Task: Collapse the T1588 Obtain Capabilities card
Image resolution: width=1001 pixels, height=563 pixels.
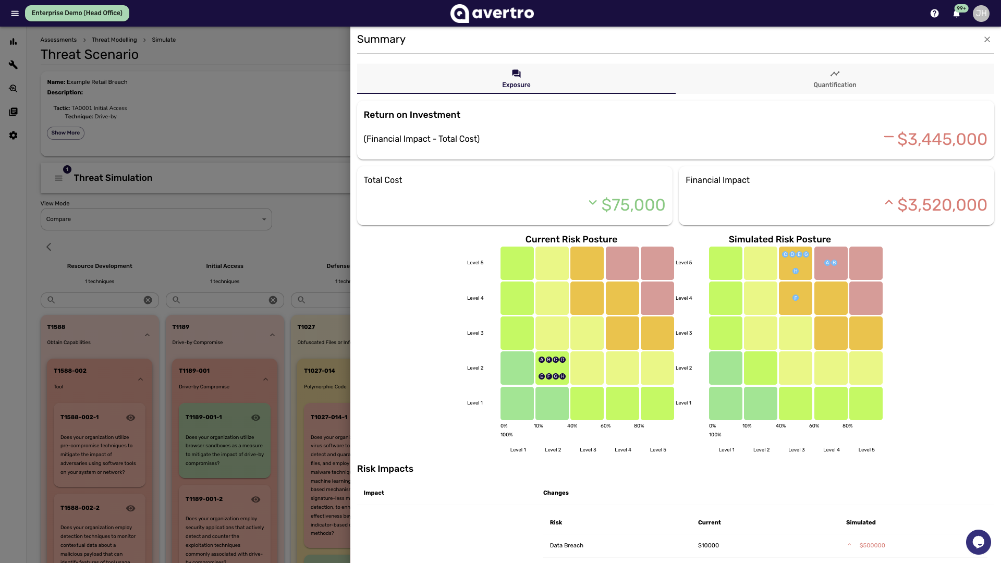Action: [147, 335]
